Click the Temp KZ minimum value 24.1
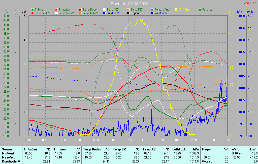 coord(166,153)
